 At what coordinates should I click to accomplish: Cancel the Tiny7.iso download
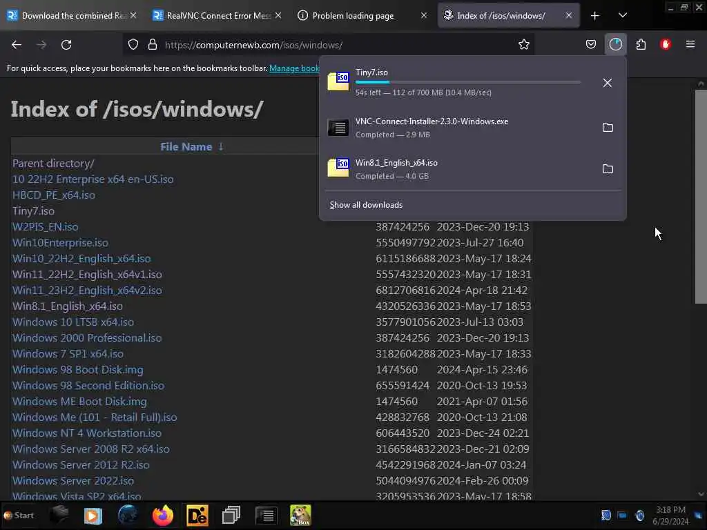(608, 83)
